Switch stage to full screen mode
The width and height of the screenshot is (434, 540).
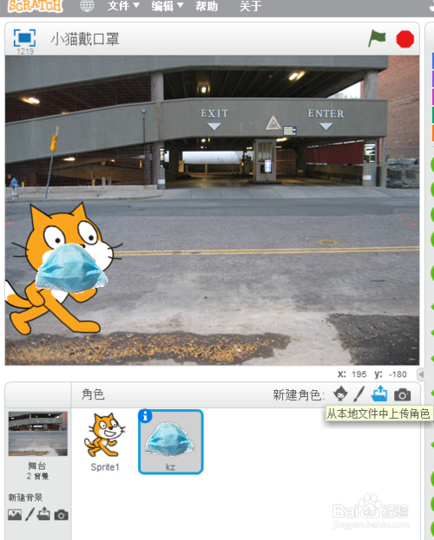(24, 38)
